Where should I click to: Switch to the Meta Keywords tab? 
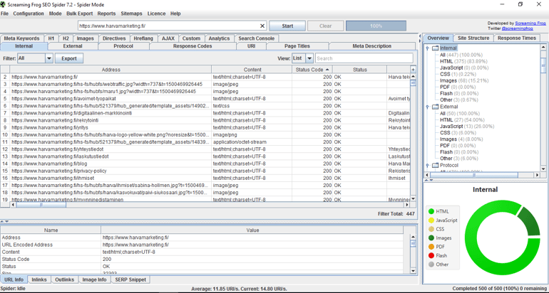pyautogui.click(x=21, y=38)
